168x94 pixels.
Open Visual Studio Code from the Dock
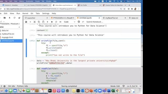[x=96, y=91]
